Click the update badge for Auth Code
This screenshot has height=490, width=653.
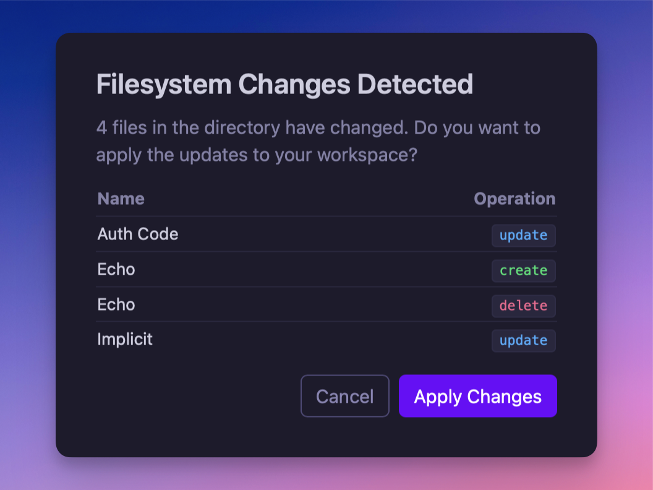(523, 235)
